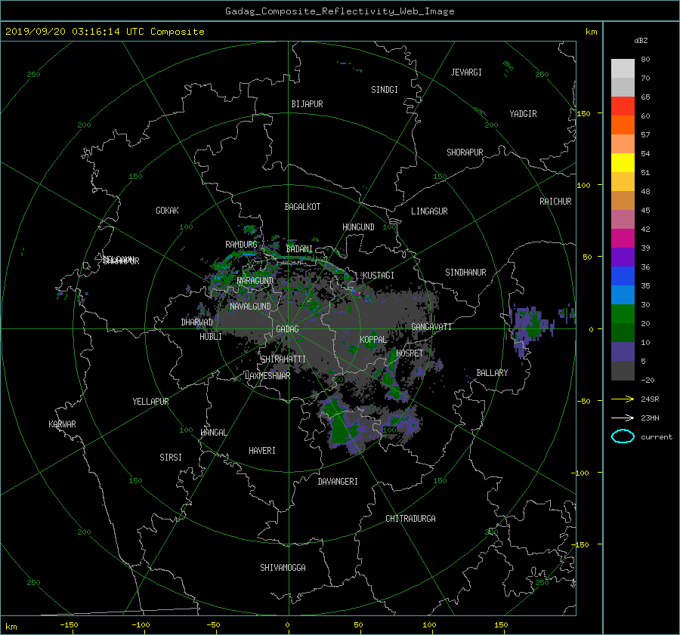Click the YADGIR city label

point(523,114)
